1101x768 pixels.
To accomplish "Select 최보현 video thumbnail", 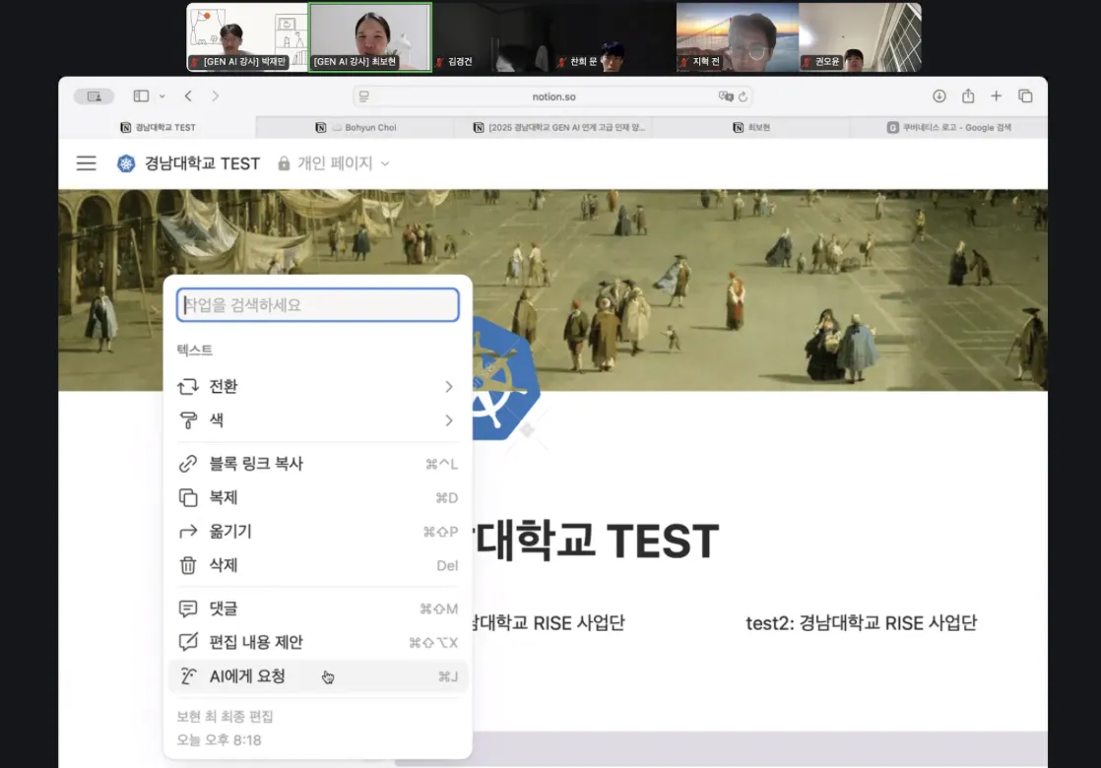I will point(370,37).
